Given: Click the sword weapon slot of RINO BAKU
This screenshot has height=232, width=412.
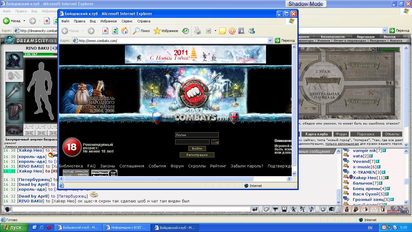Looking at the screenshot, I should click(x=14, y=91).
